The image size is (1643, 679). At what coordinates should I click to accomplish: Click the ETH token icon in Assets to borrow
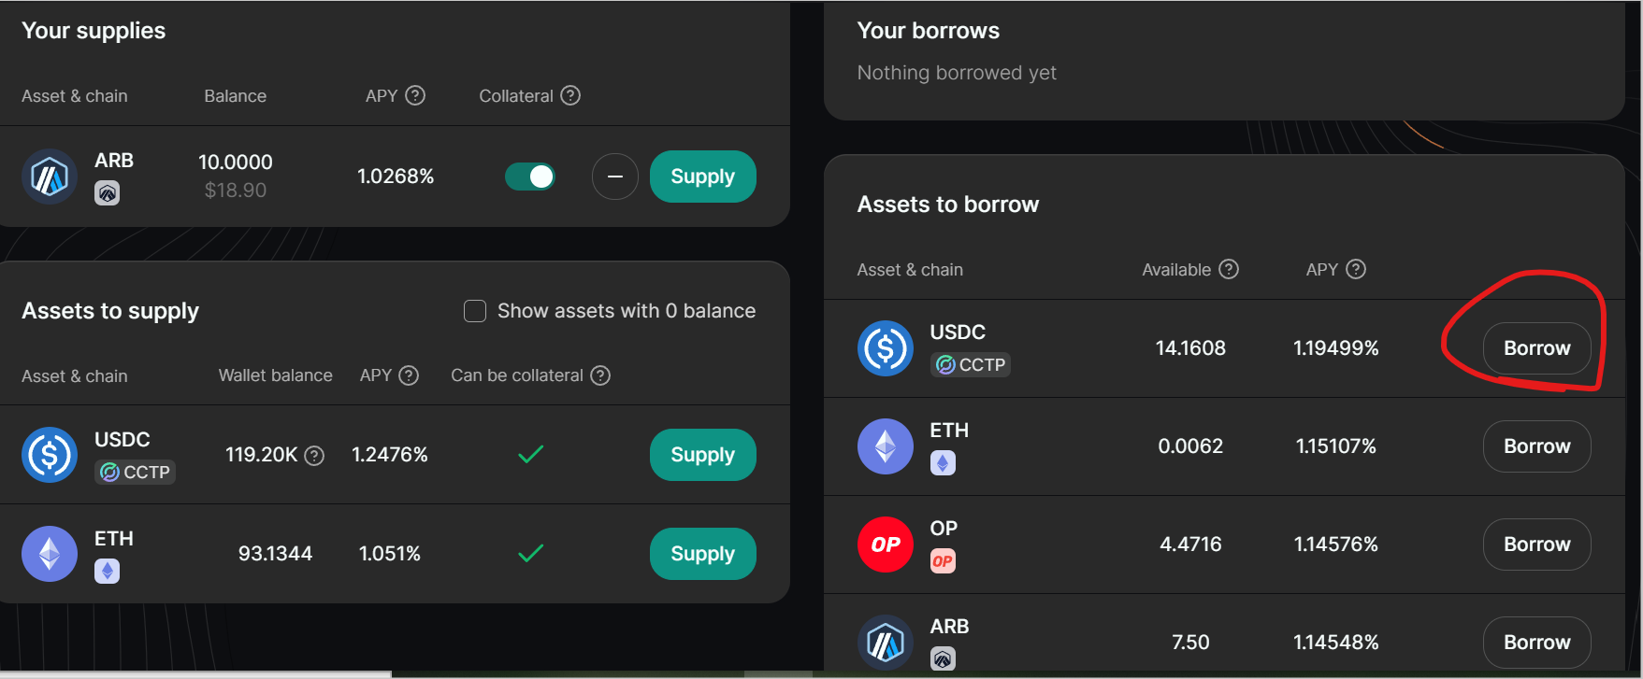coord(885,446)
